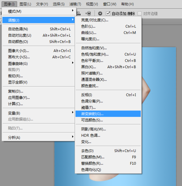Apply 去色(D) desaturate command
The image size is (182, 186).
click(x=108, y=151)
